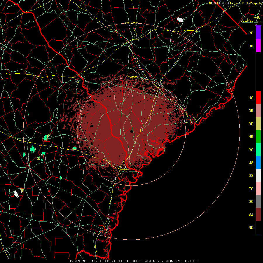Click the "ND" legend label
The width and height of the screenshot is (263, 263).
(251, 227)
